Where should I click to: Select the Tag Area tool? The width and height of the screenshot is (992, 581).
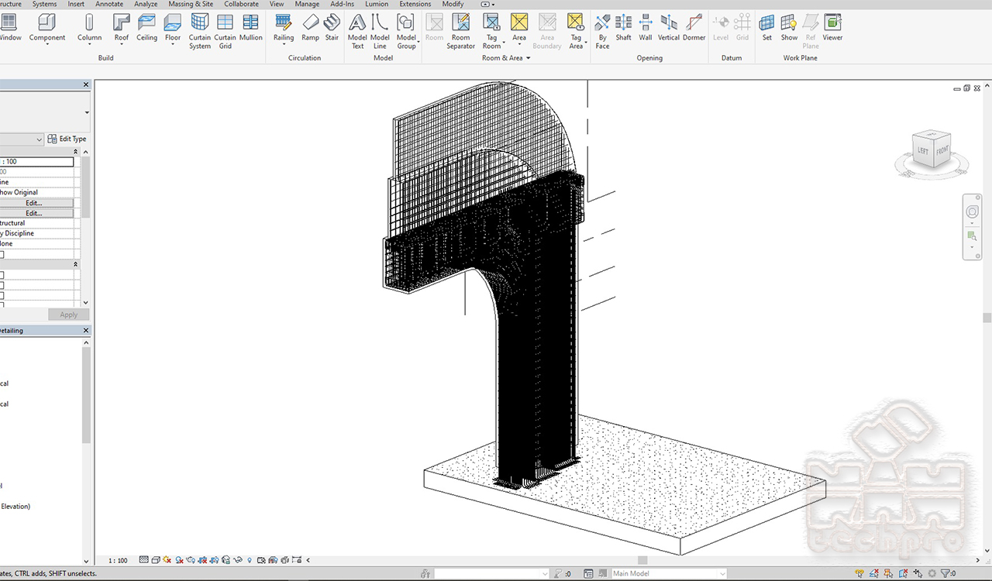pos(576,32)
